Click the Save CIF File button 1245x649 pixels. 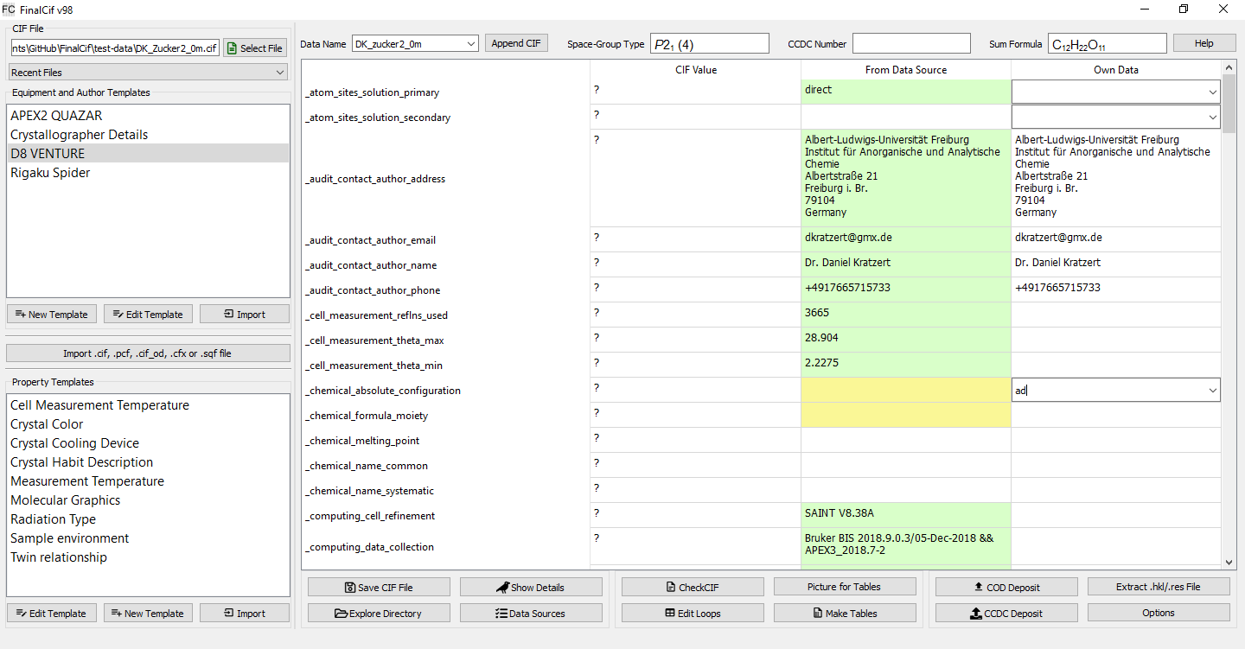tap(379, 588)
